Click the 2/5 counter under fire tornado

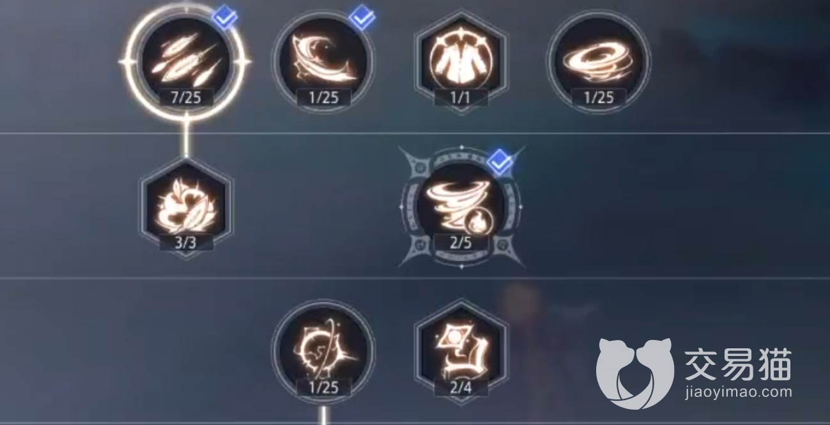(x=461, y=243)
